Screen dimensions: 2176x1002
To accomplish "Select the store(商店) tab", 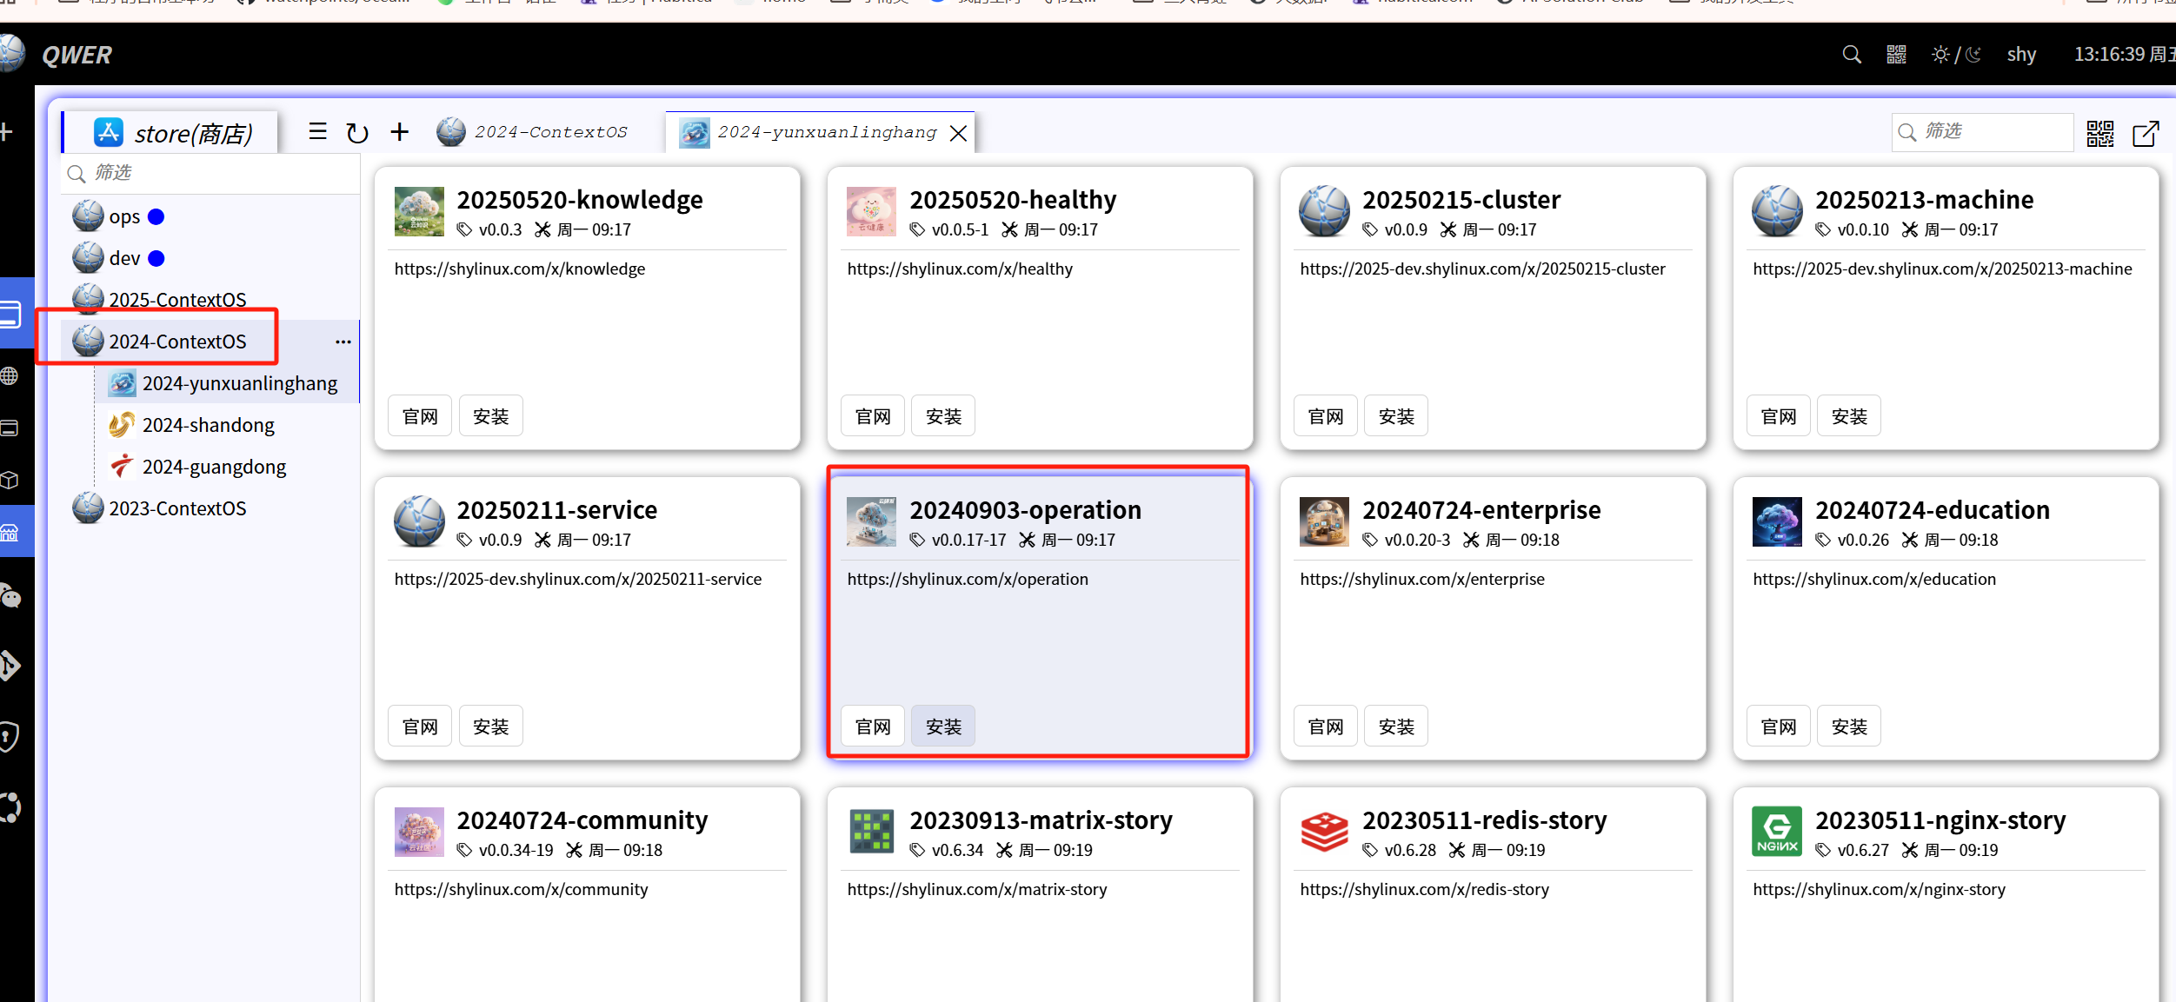I will click(x=172, y=133).
